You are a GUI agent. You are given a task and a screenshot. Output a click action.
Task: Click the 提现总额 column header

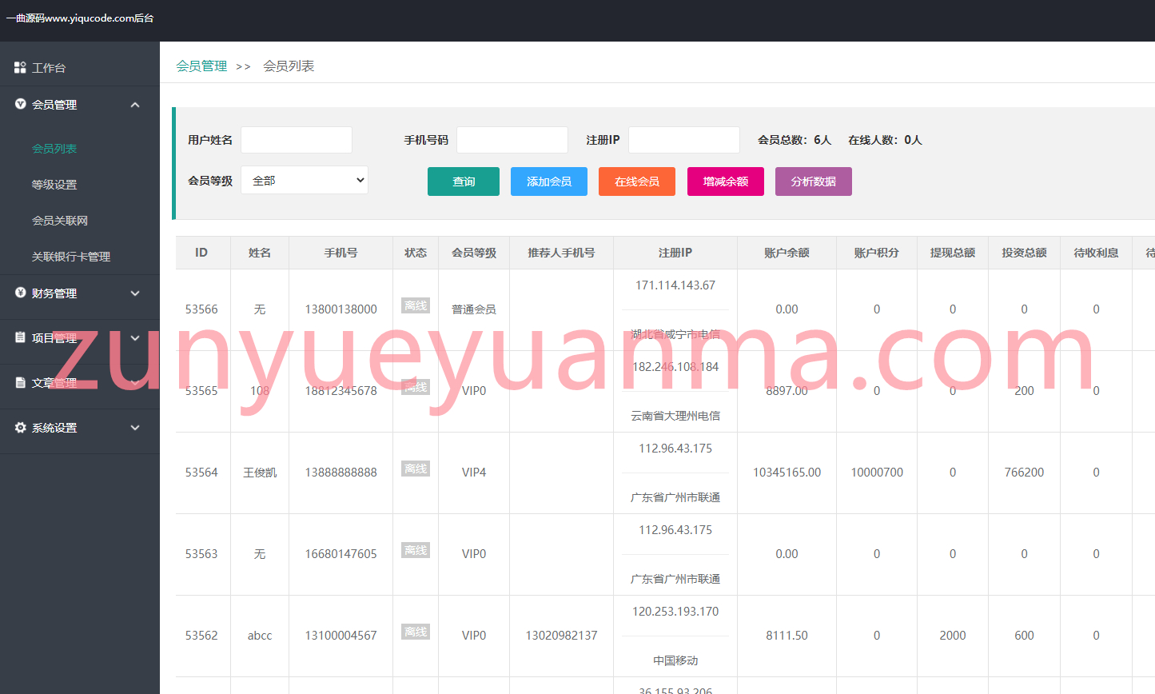click(953, 253)
